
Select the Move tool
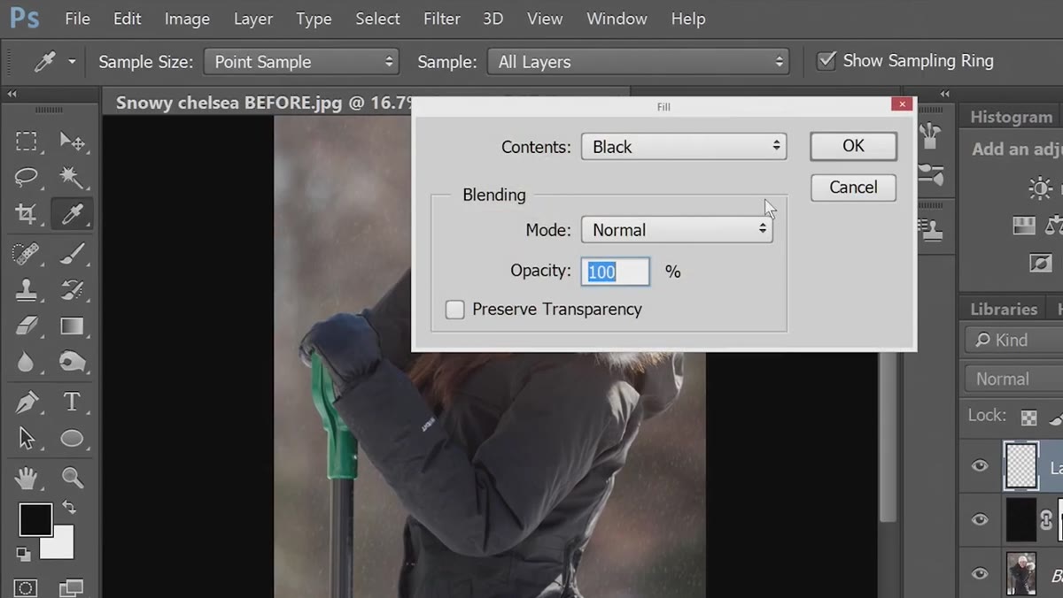pos(72,142)
